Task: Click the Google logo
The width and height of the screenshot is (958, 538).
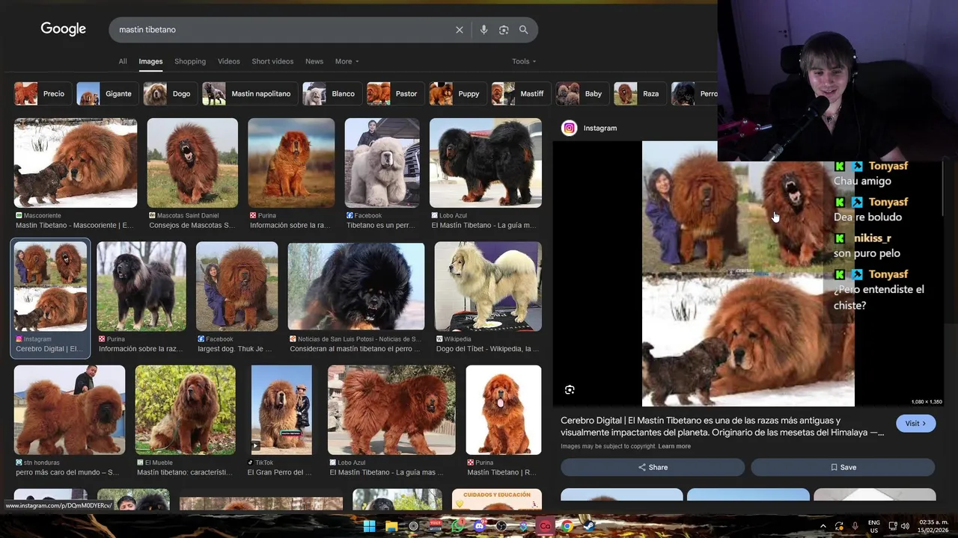Action: click(64, 29)
